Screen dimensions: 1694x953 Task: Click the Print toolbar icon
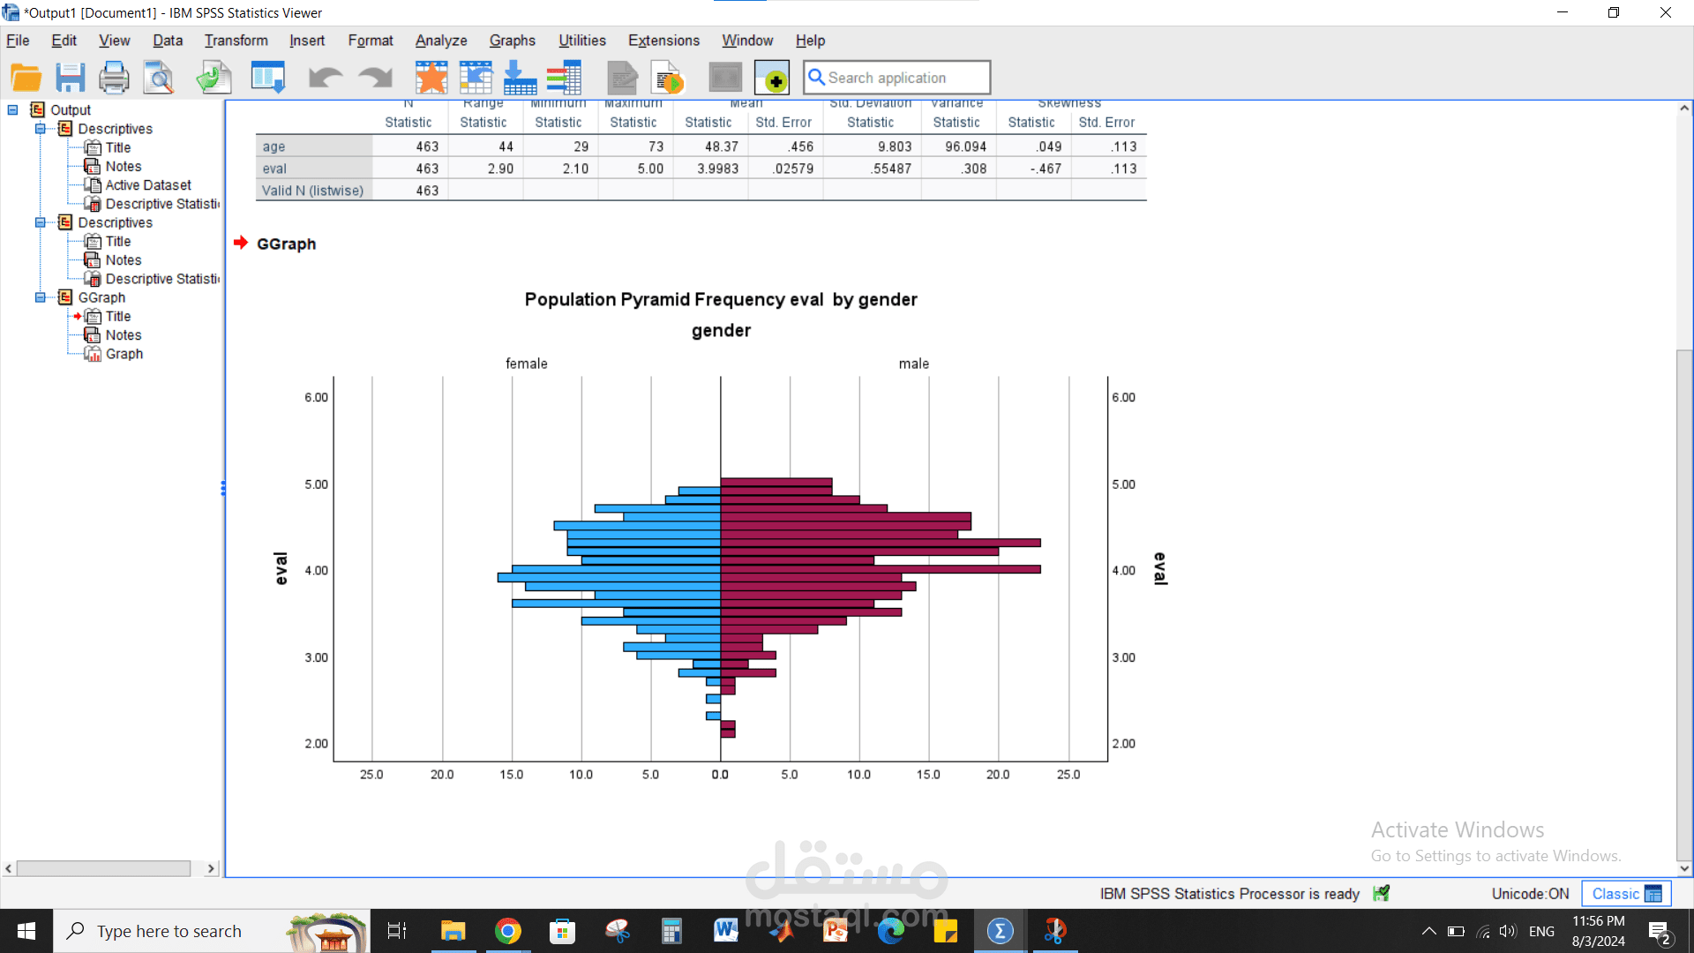pos(114,78)
